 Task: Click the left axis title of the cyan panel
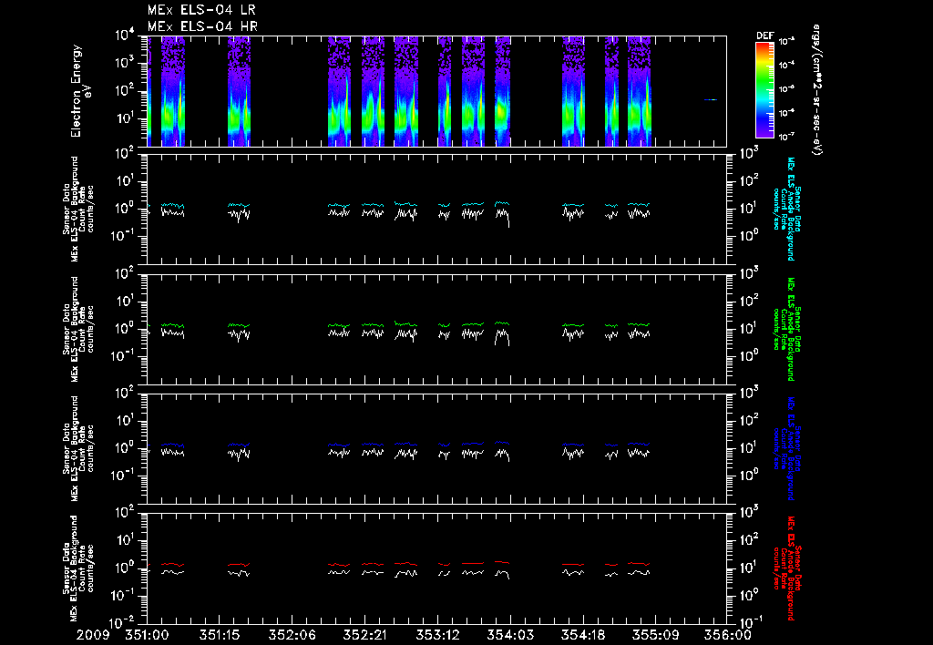[78, 209]
